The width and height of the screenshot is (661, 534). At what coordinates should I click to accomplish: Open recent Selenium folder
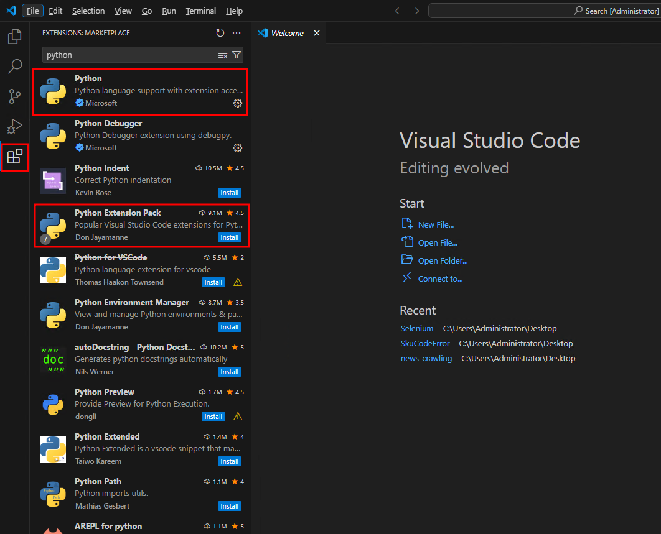(x=417, y=328)
